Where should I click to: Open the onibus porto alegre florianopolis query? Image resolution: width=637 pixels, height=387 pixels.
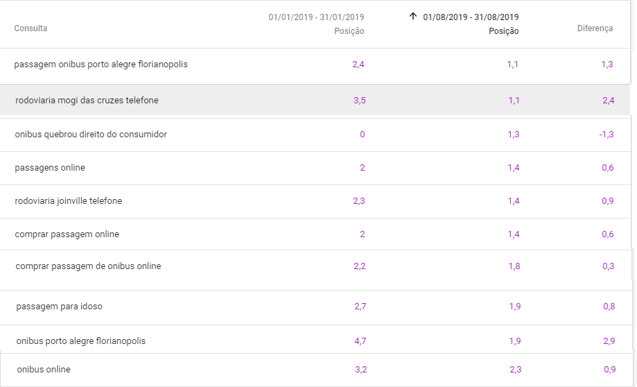tap(81, 341)
